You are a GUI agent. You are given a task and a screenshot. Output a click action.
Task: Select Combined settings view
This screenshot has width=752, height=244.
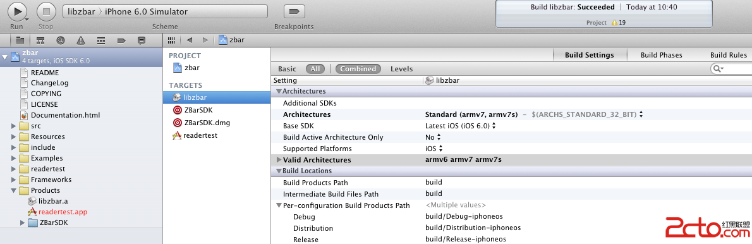[358, 69]
